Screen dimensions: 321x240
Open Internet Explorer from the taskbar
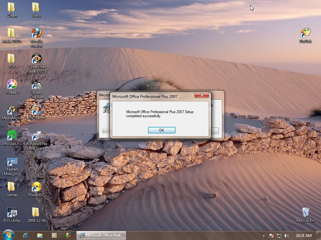pyautogui.click(x=26, y=235)
